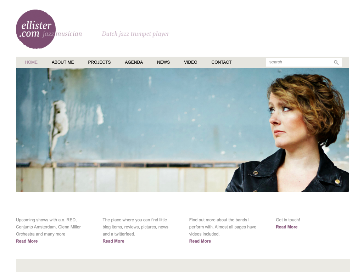Read More about blog items and news

click(113, 241)
